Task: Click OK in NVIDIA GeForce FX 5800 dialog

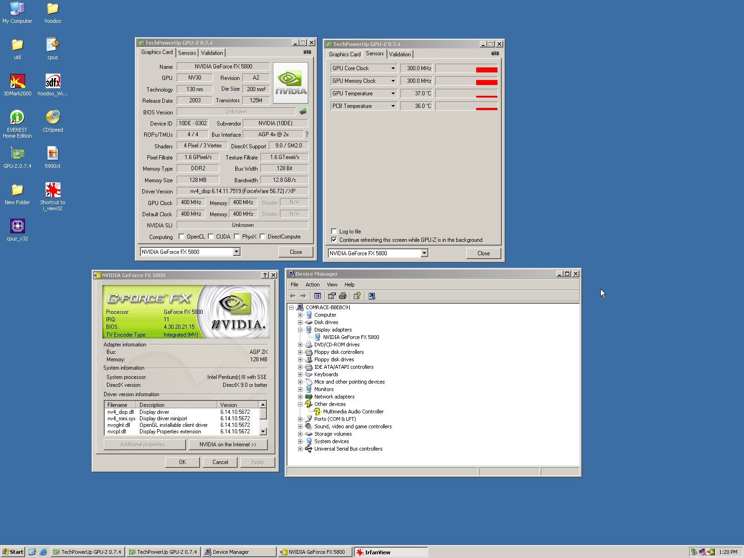Action: click(x=182, y=462)
